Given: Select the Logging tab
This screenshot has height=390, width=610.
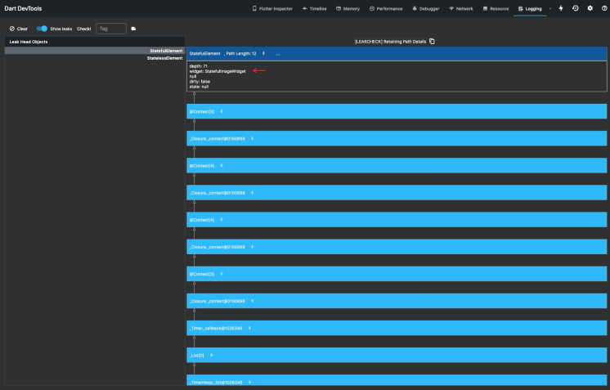Looking at the screenshot, I should (x=530, y=8).
